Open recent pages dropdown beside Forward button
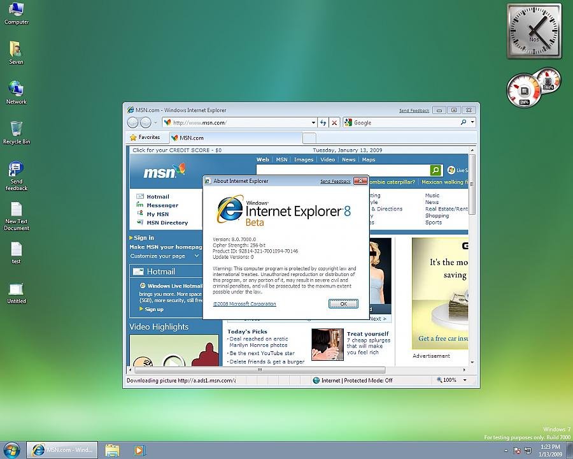573x459 pixels. click(156, 122)
